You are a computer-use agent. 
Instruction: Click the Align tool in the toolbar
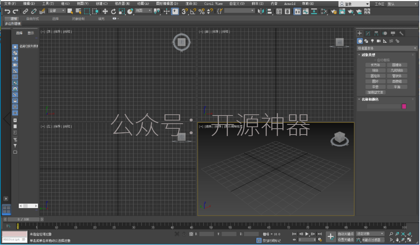[269, 11]
